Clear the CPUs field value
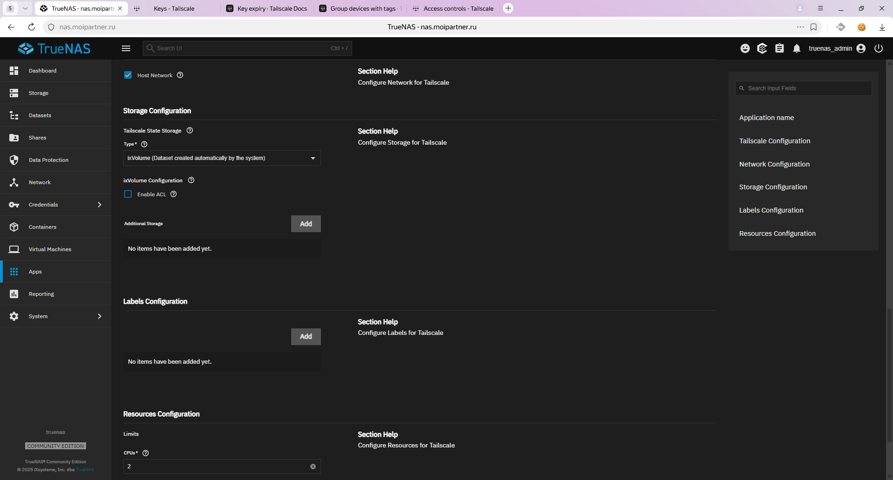The image size is (893, 480). [313, 467]
